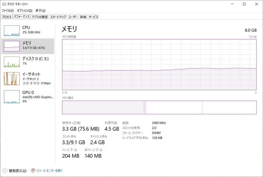Open the オプション menu

(x=24, y=11)
